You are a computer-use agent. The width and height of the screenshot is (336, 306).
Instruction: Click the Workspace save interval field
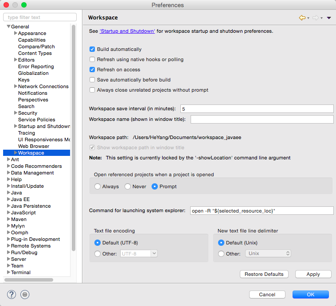point(257,109)
